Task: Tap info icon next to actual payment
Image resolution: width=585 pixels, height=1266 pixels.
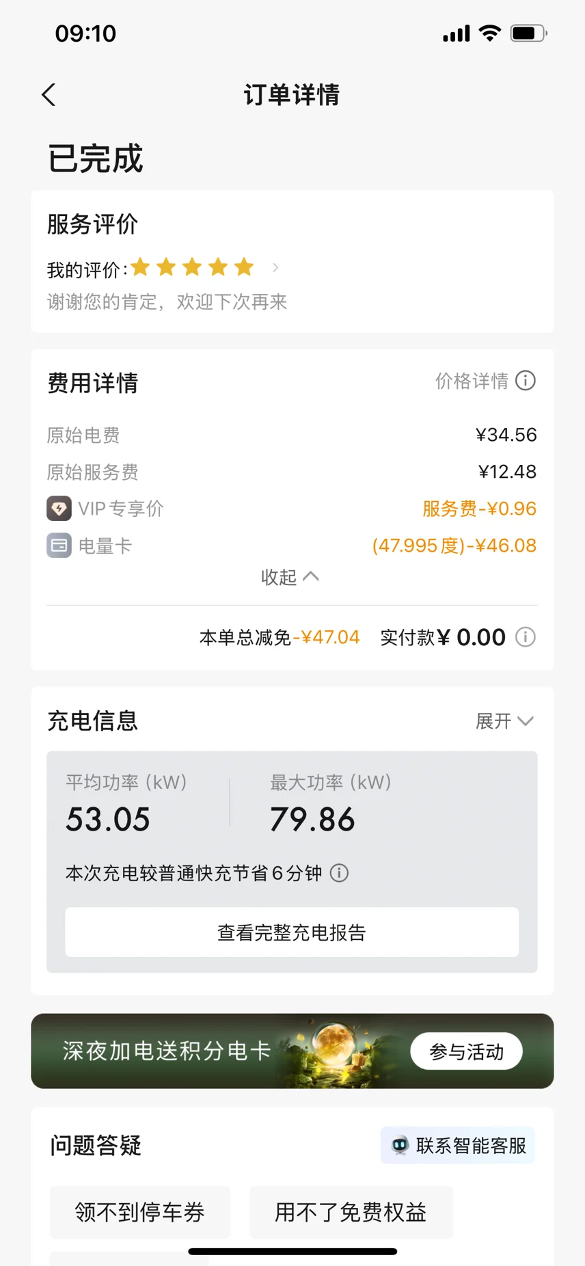Action: click(526, 637)
